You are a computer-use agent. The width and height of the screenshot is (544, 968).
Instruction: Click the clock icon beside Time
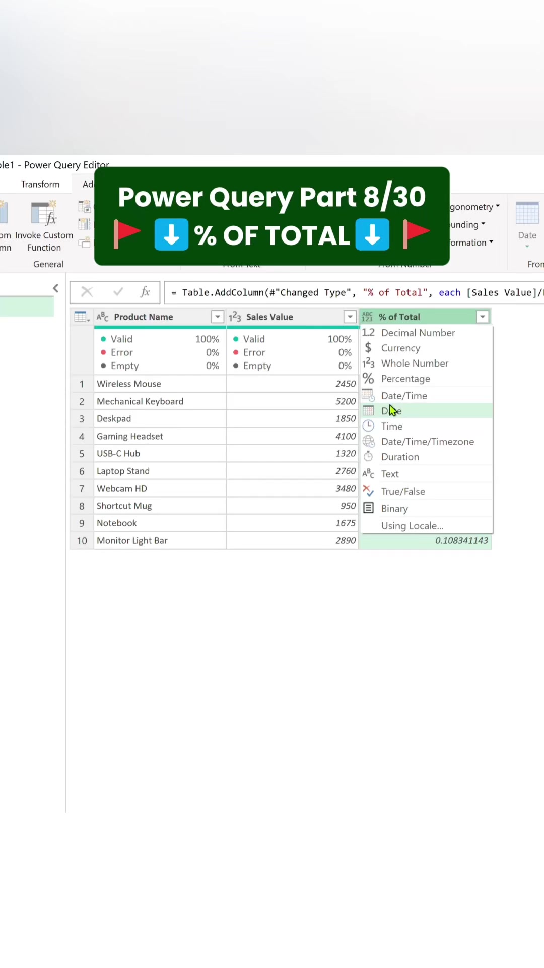click(x=368, y=426)
